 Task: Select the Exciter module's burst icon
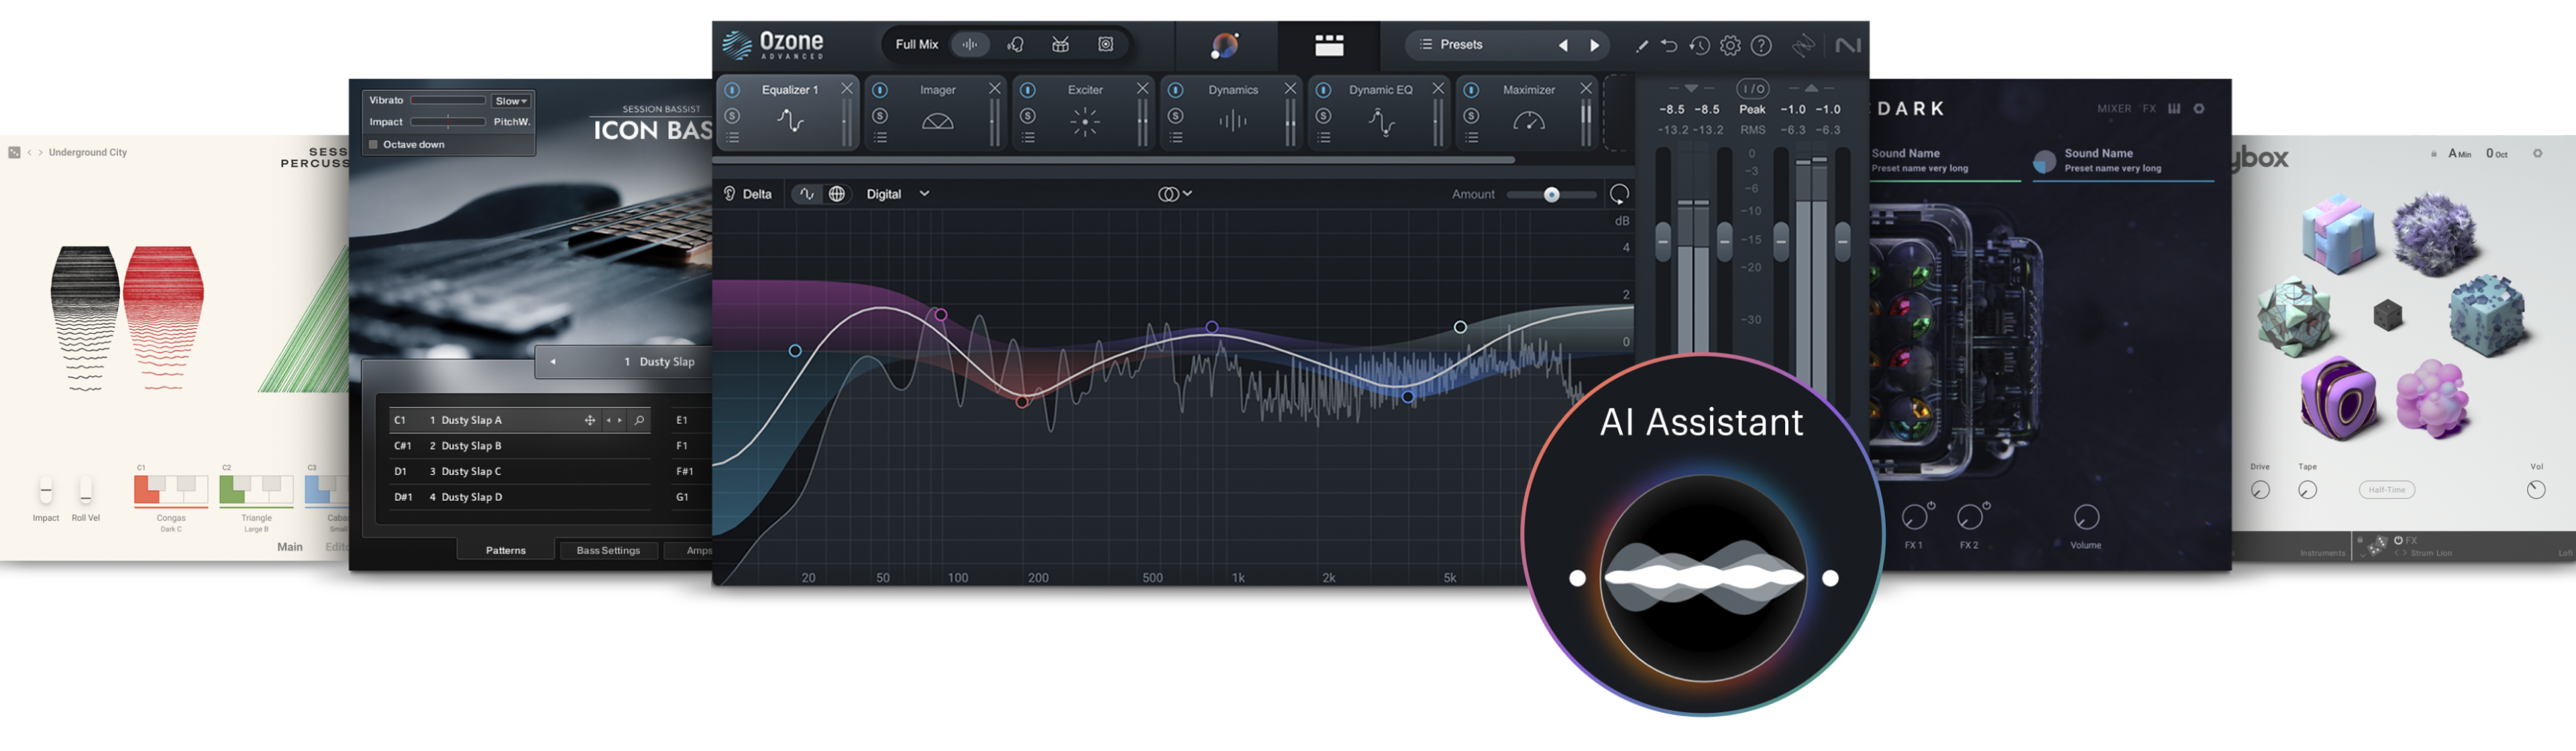[x=1085, y=122]
